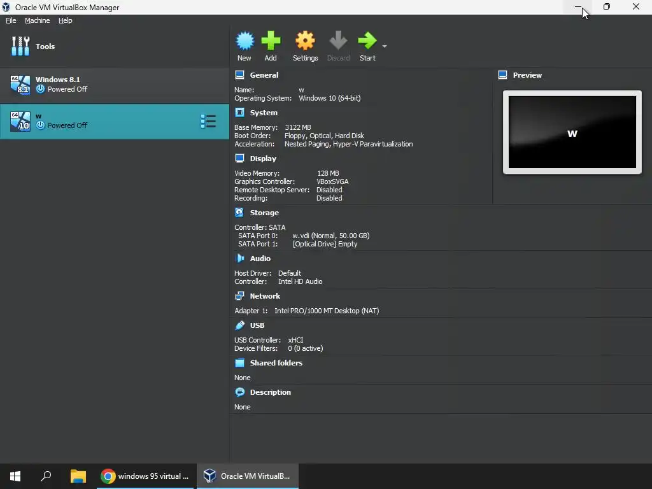Image resolution: width=652 pixels, height=489 pixels.
Task: Click the power state icon of w
Action: point(40,125)
